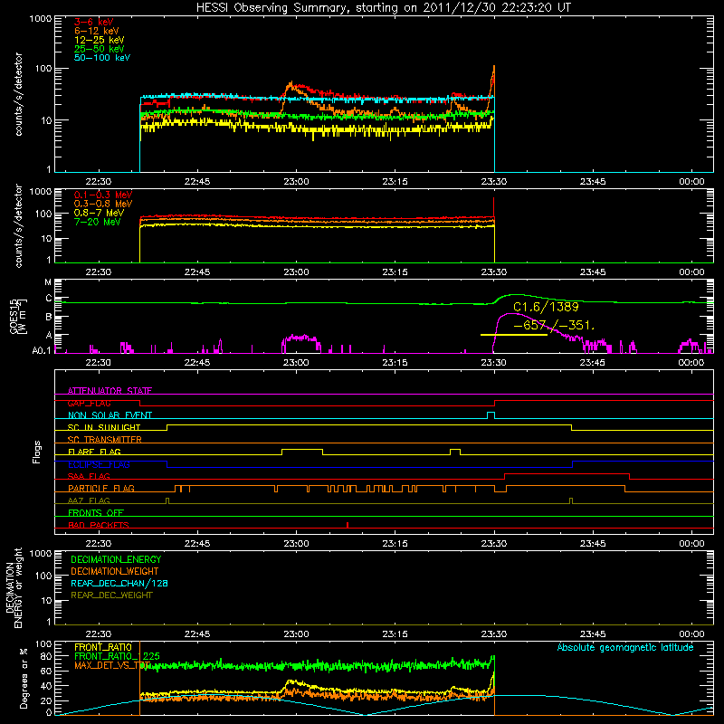Select the '50-100 keV' legend label

click(102, 58)
